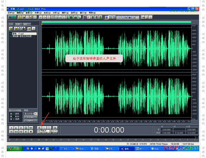Click the Loop play infinity button
Image resolution: width=206 pixels, height=158 pixels.
tap(31, 128)
